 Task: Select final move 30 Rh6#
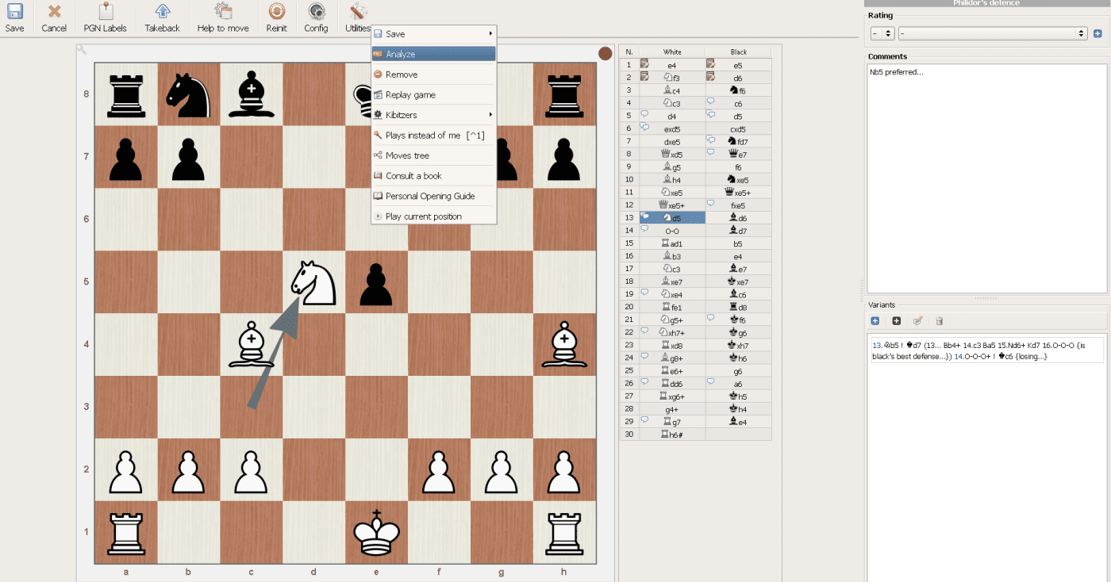(x=671, y=435)
